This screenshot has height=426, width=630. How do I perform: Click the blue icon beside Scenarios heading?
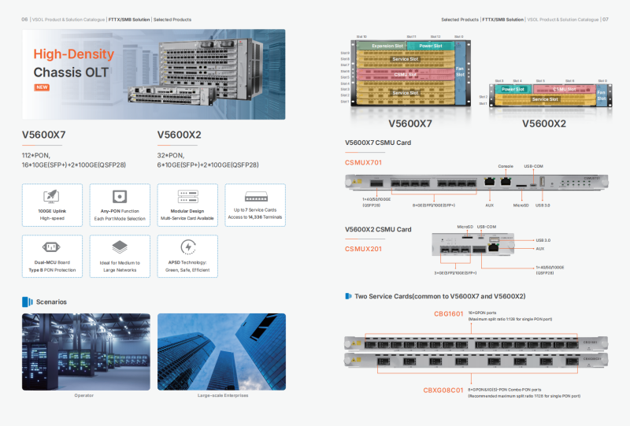coord(28,302)
